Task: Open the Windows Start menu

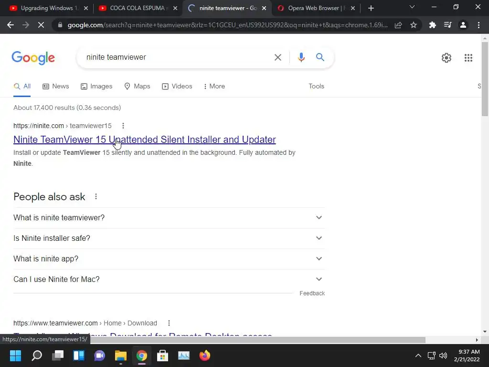Action: pos(15,356)
